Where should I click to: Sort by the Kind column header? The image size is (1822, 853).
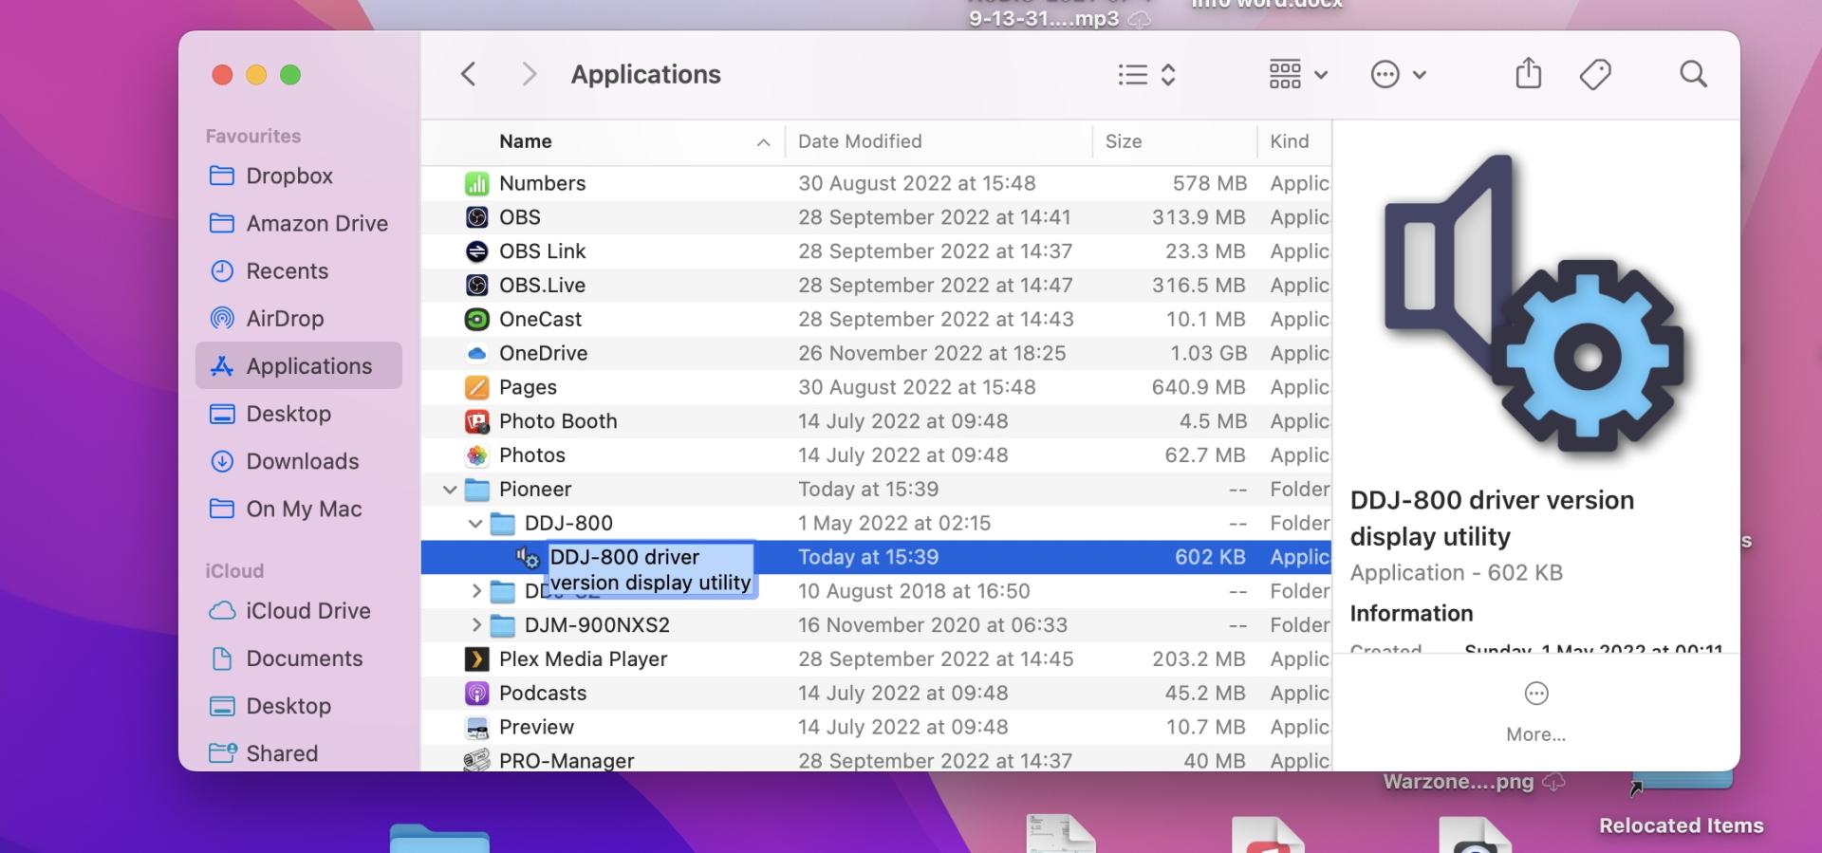[1289, 141]
